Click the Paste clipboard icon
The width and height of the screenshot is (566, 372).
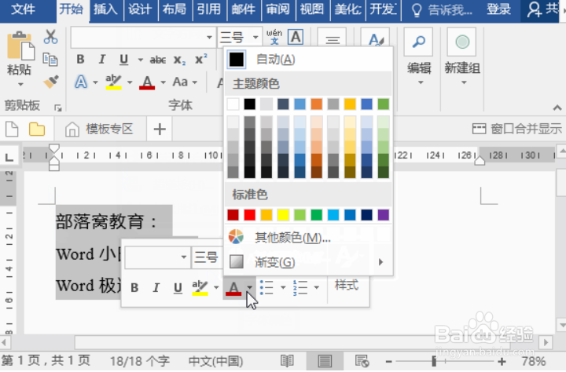pos(20,46)
